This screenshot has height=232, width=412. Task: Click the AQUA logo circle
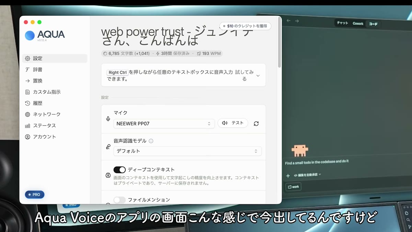click(30, 35)
